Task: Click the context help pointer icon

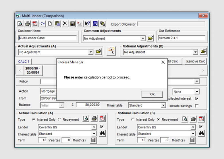Action: (88, 24)
